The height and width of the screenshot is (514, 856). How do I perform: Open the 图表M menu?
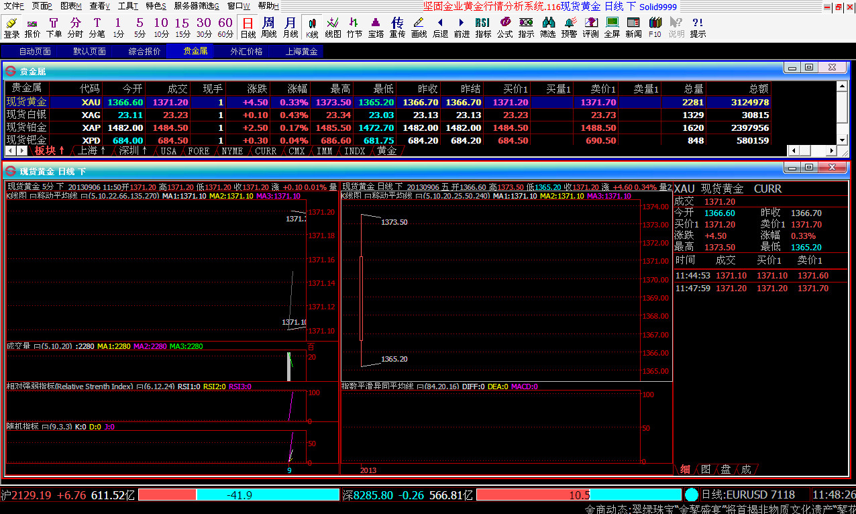click(71, 6)
